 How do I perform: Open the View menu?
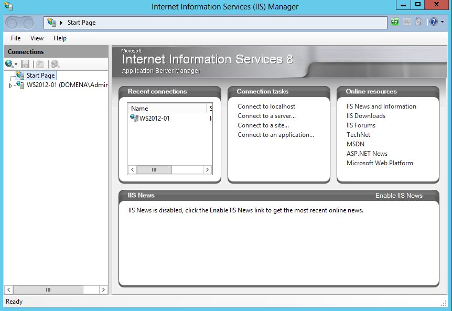point(37,38)
